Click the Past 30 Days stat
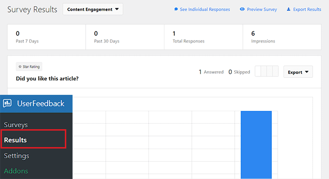 pyautogui.click(x=125, y=37)
